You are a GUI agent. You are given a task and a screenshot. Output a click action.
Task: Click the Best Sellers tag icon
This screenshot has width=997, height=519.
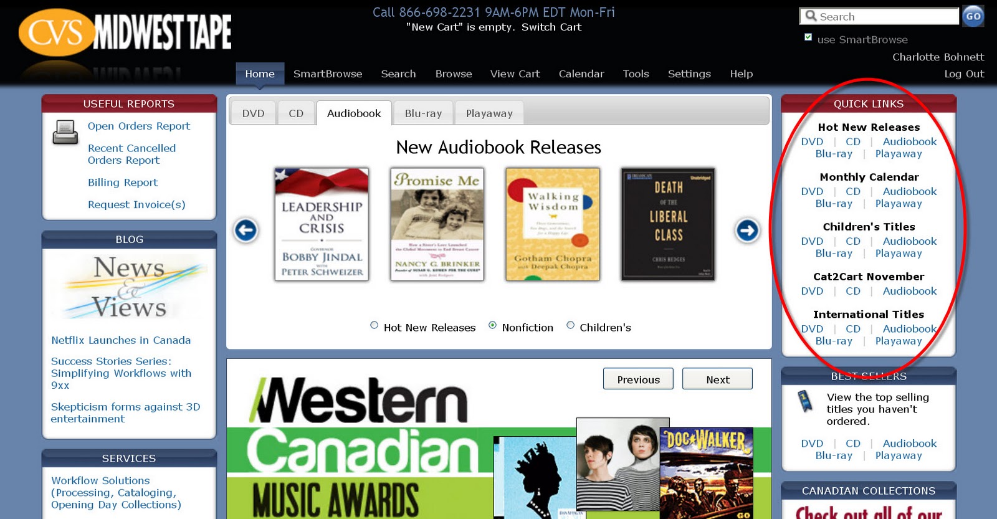click(x=805, y=401)
